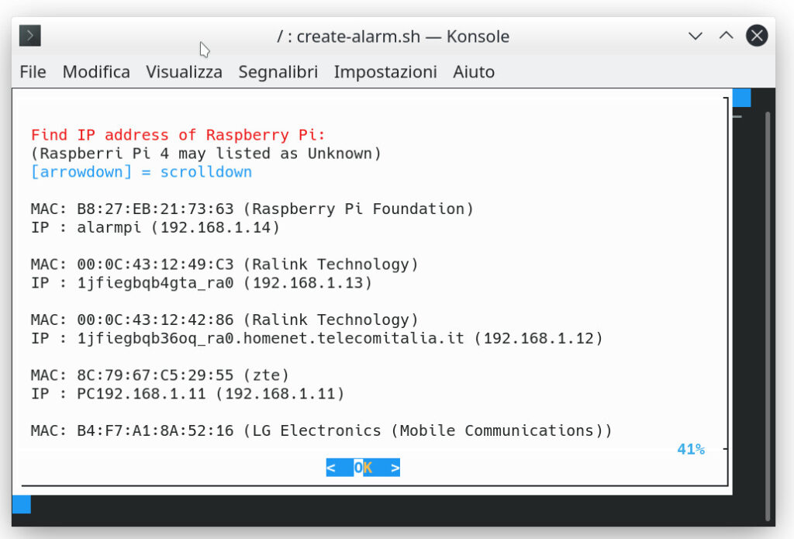This screenshot has width=794, height=539.
Task: Click the blue arrowdown scrolldown hint text
Action: point(141,171)
